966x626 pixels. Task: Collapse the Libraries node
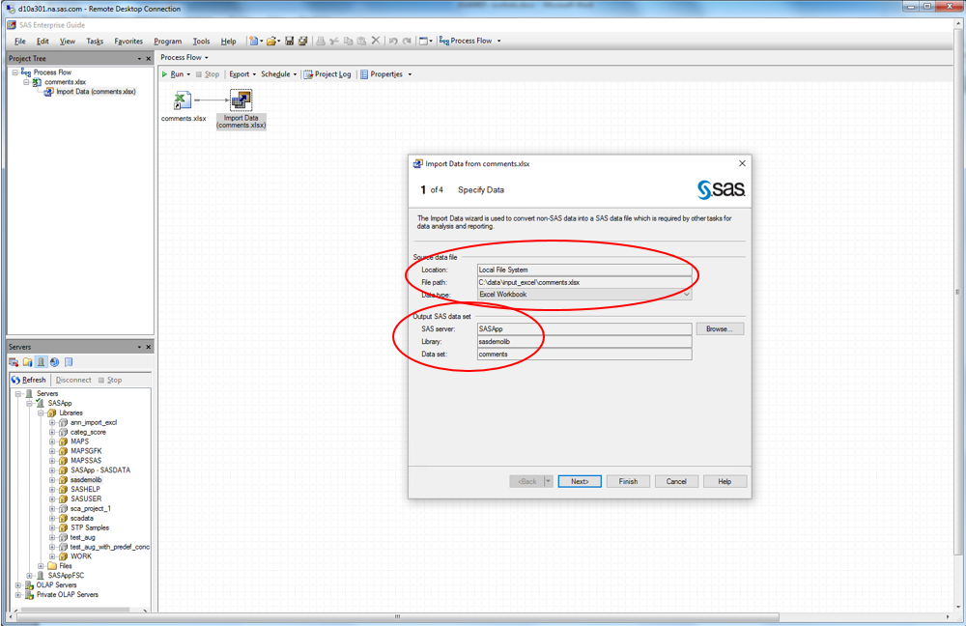[41, 413]
